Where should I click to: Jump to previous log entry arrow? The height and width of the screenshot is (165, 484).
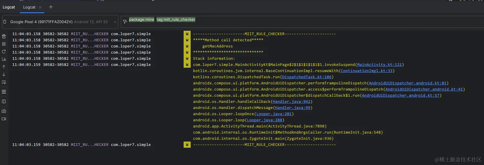[4, 67]
